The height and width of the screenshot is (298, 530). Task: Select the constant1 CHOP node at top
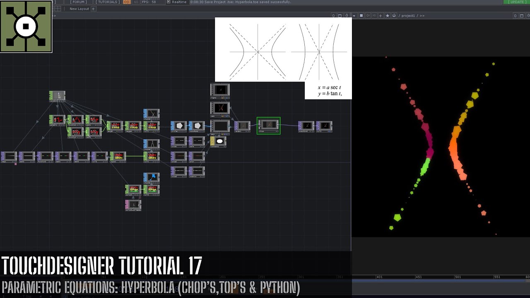click(x=57, y=96)
